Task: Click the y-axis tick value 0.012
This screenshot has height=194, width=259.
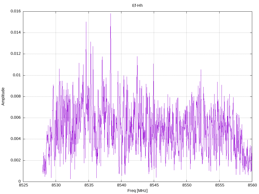Action: [16, 54]
